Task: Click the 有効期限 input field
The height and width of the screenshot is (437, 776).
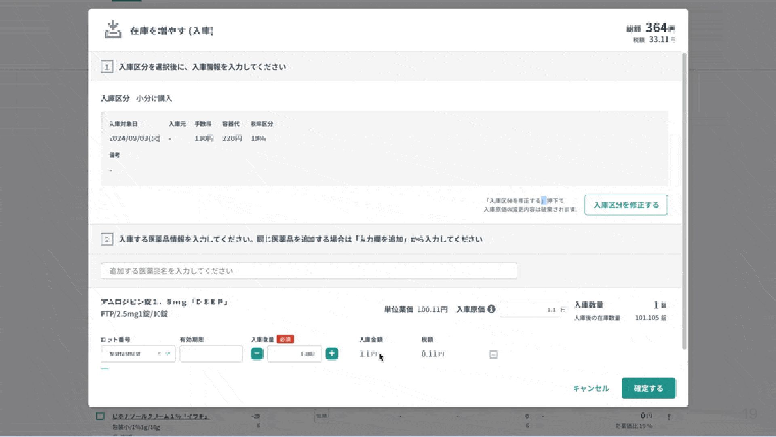Action: [x=211, y=354]
